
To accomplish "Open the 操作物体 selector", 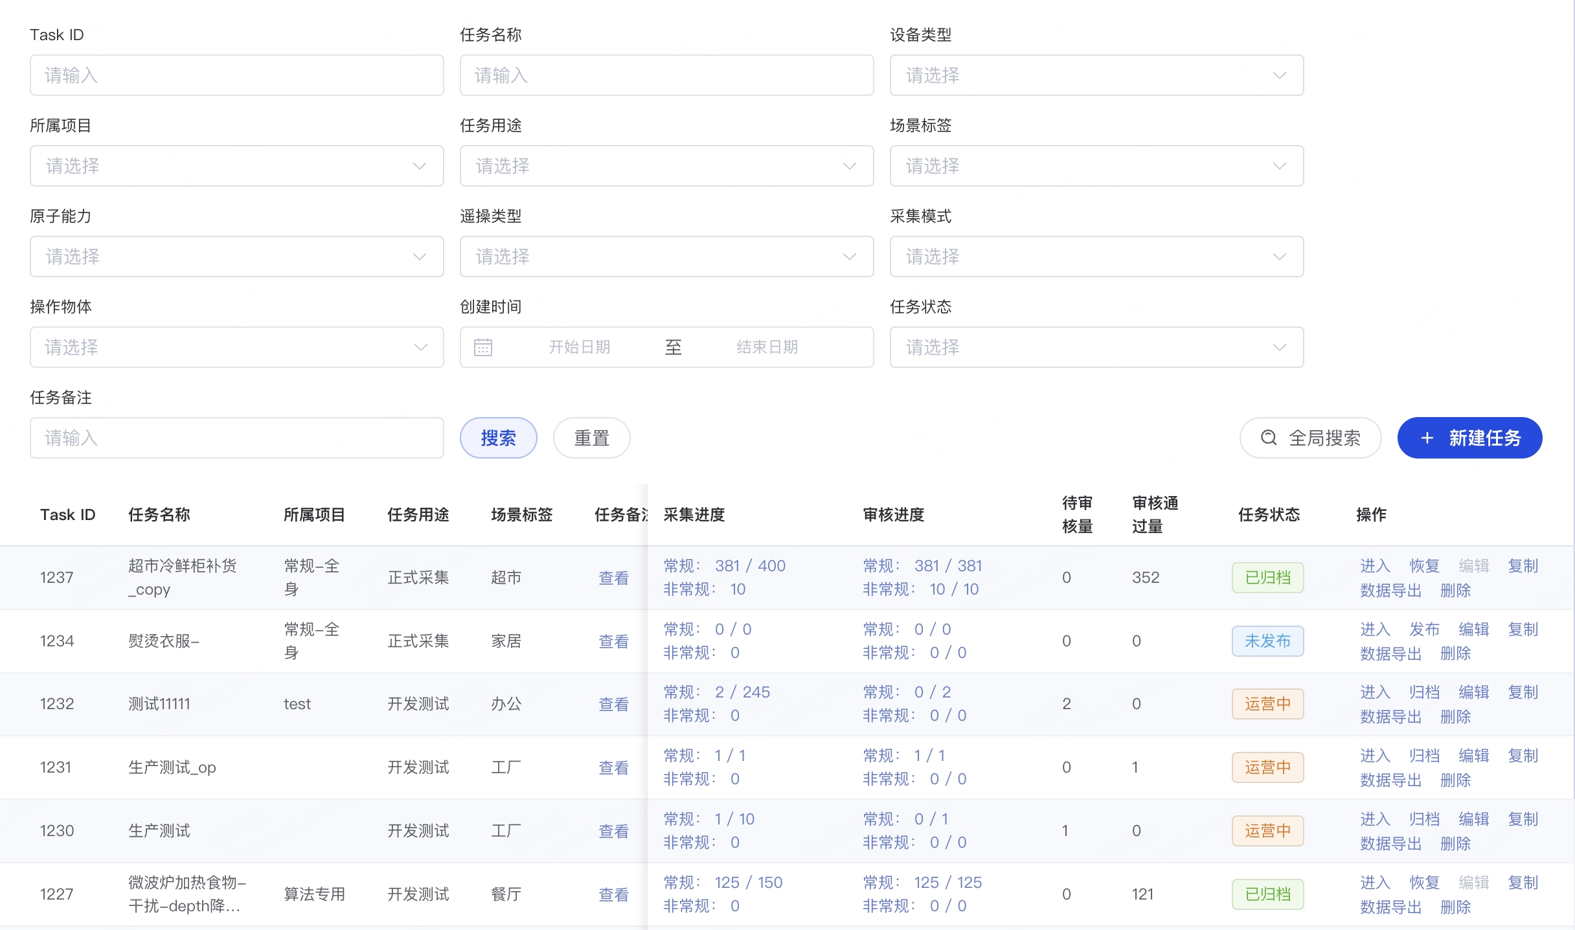I will (x=236, y=347).
